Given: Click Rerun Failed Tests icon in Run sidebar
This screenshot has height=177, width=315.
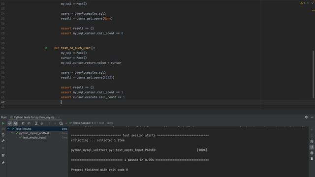Looking at the screenshot, I should pyautogui.click(x=3, y=129).
